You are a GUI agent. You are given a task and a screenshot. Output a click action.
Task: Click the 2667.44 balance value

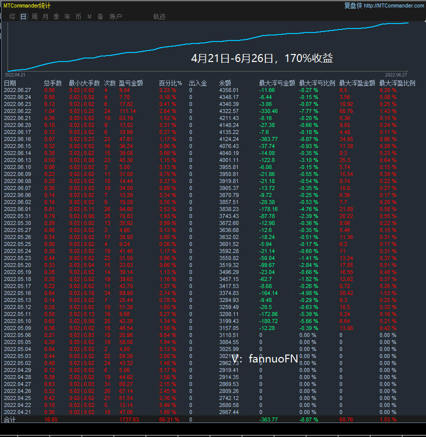(x=229, y=412)
